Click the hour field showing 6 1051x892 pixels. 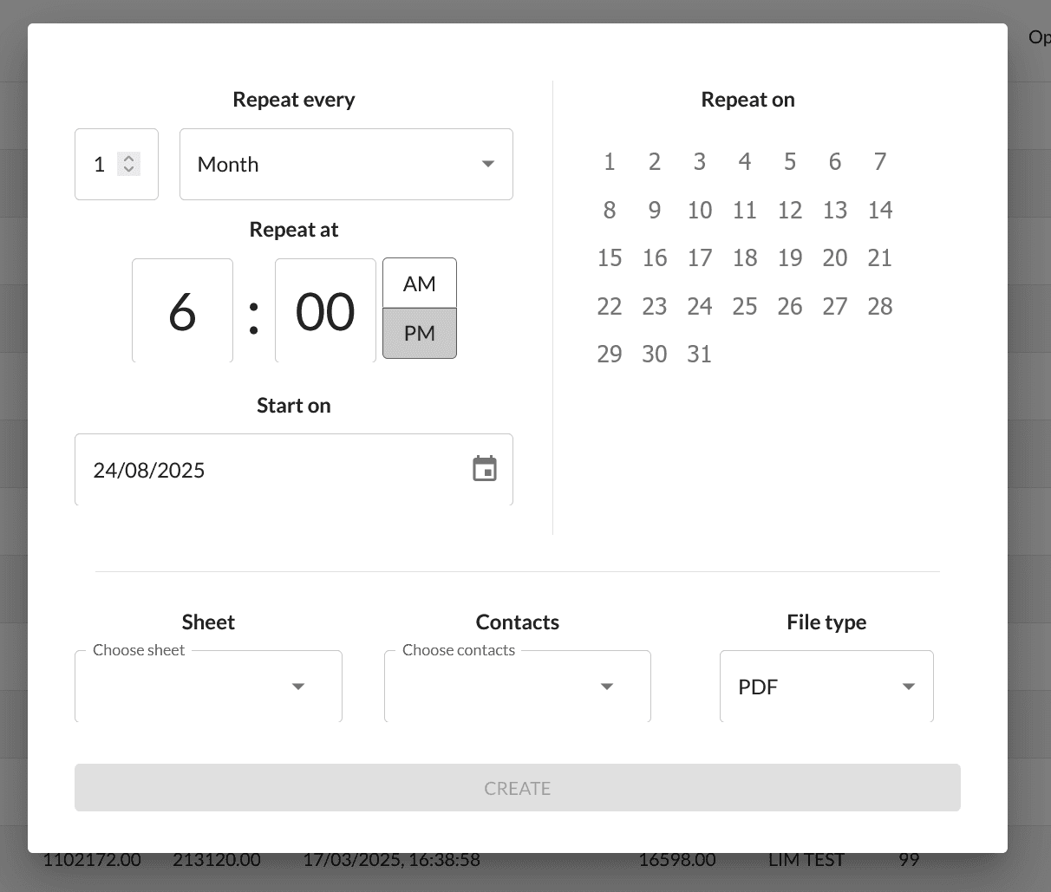(182, 311)
